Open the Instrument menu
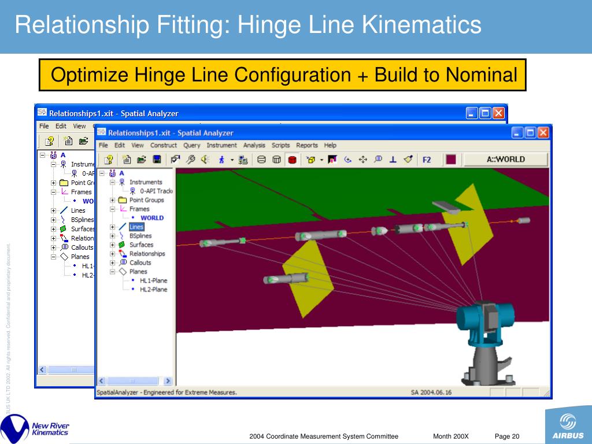The image size is (592, 444). coord(221,145)
